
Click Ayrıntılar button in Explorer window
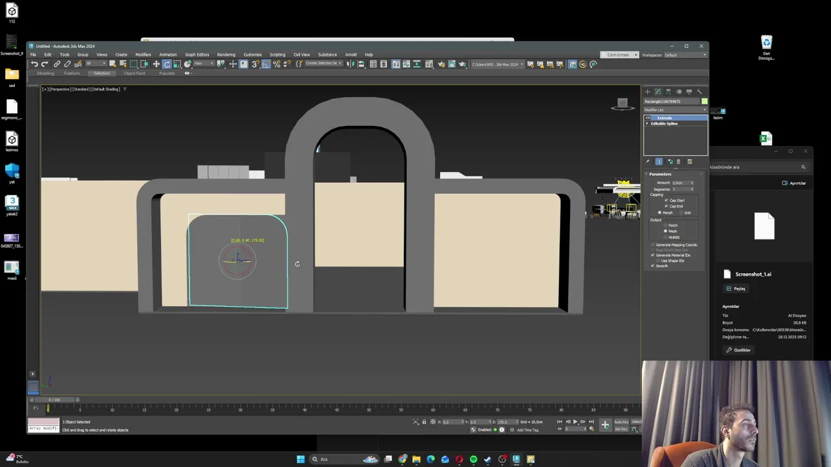pyautogui.click(x=795, y=183)
